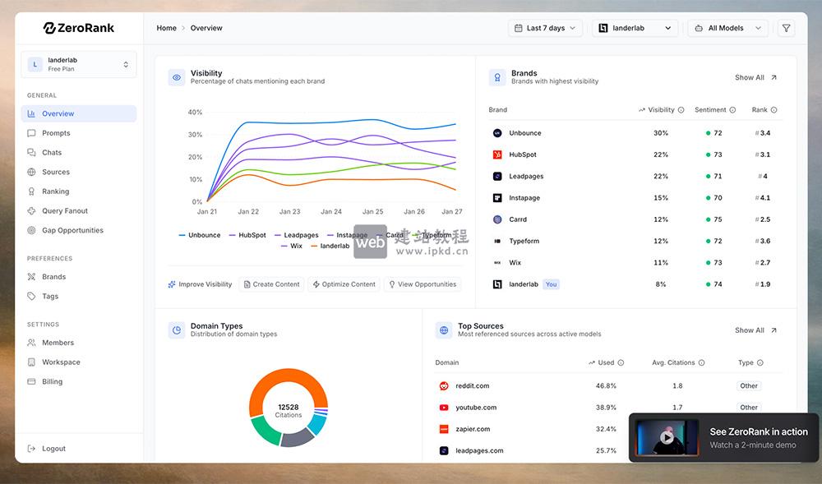Toggle the Unbounce series in chart legend
This screenshot has height=484, width=822.
[200, 235]
